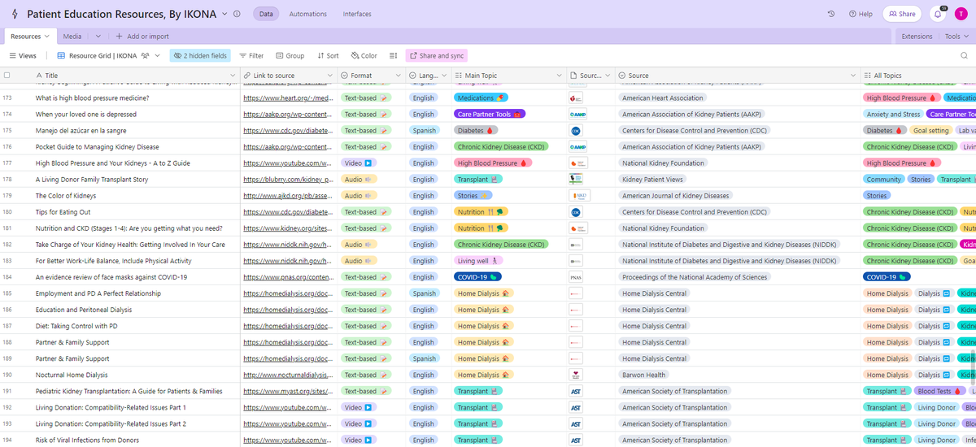Open Extensions panel

(917, 36)
